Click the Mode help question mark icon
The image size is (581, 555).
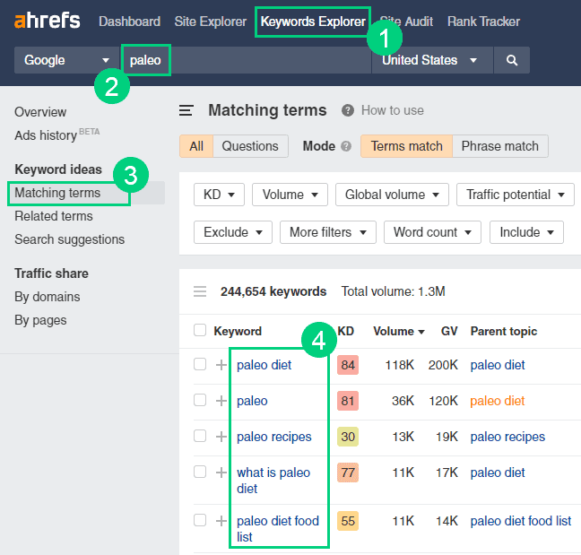pyautogui.click(x=346, y=146)
